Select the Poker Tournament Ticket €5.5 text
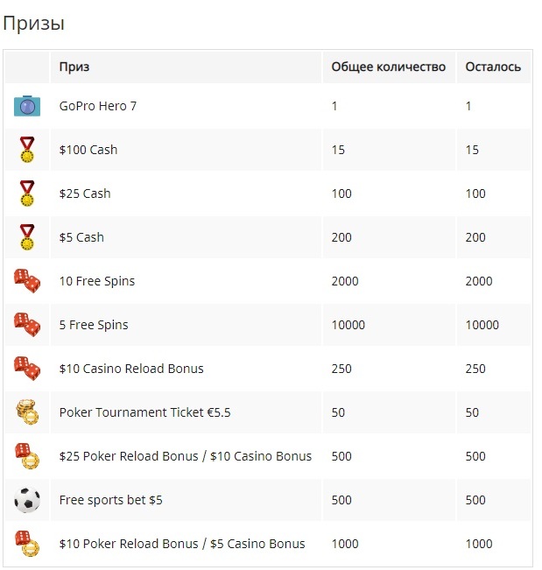The image size is (542, 570). 144,412
